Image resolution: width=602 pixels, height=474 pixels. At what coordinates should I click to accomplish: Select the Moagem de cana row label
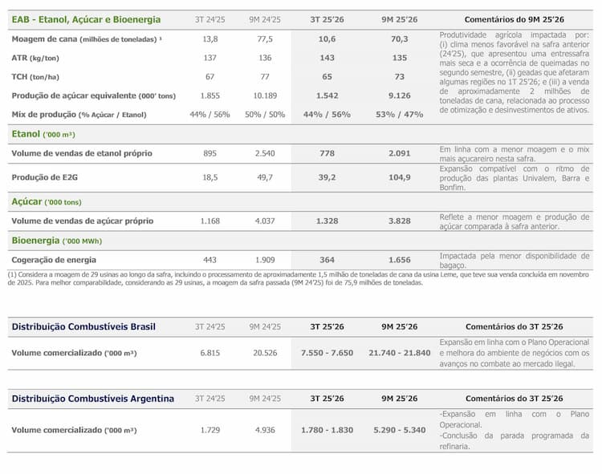[87, 39]
